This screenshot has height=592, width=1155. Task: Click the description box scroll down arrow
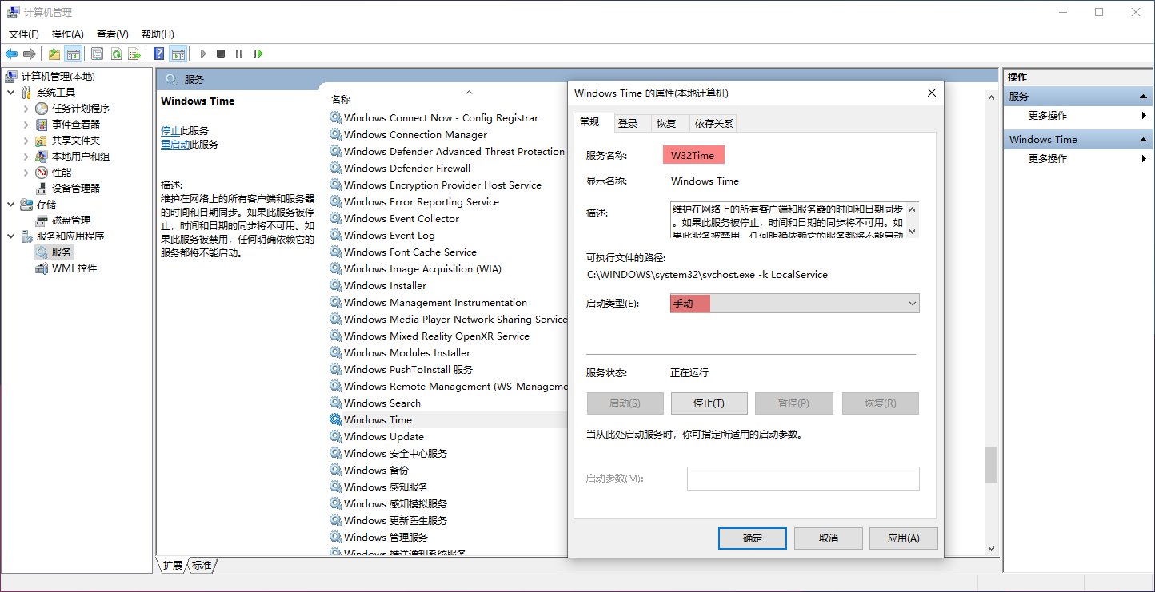tap(913, 232)
